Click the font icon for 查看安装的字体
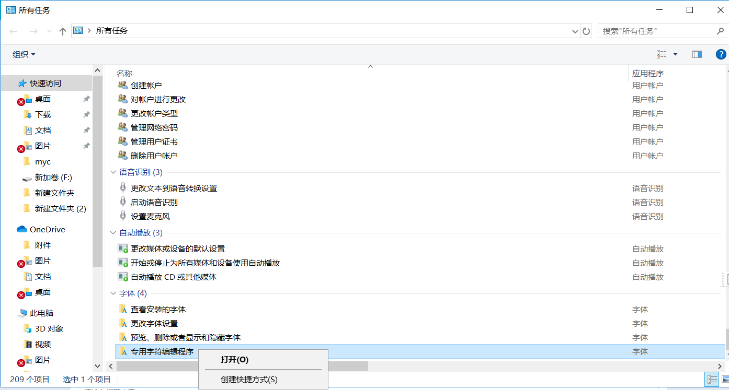 click(x=123, y=309)
